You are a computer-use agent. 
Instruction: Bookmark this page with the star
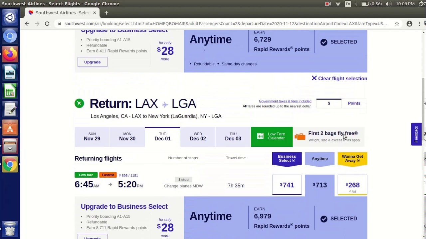[397, 24]
